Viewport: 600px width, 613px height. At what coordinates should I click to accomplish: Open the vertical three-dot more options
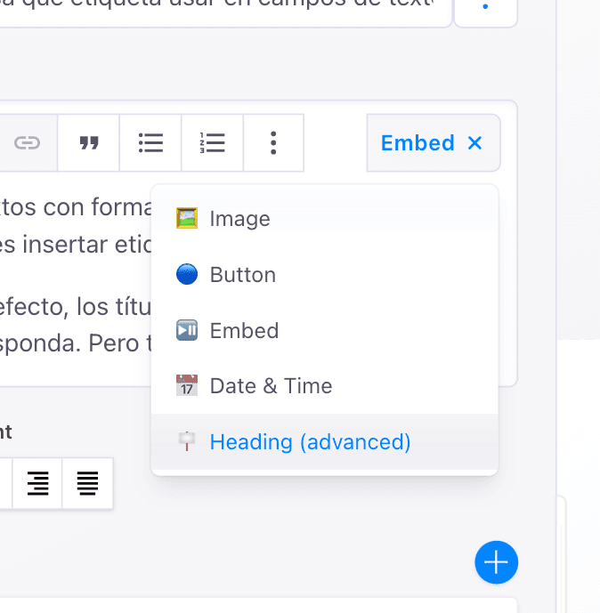tap(273, 142)
